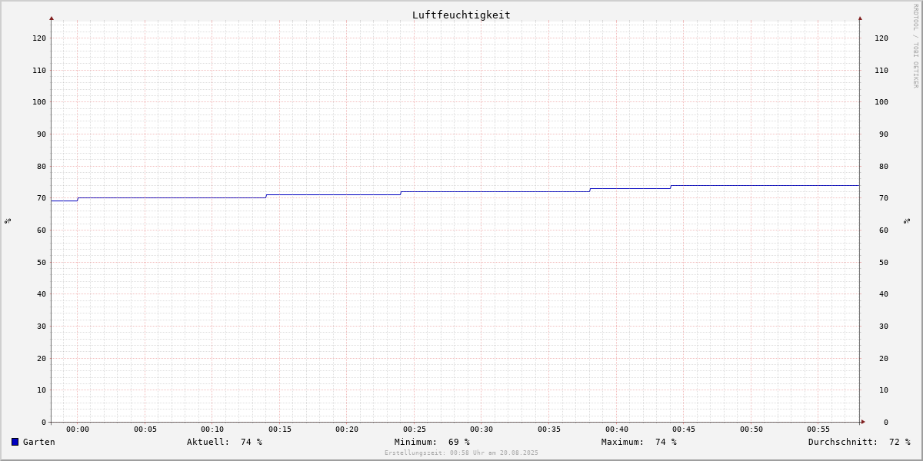Click the 10 label on right Y-axis
The height and width of the screenshot is (461, 923).
coord(884,390)
